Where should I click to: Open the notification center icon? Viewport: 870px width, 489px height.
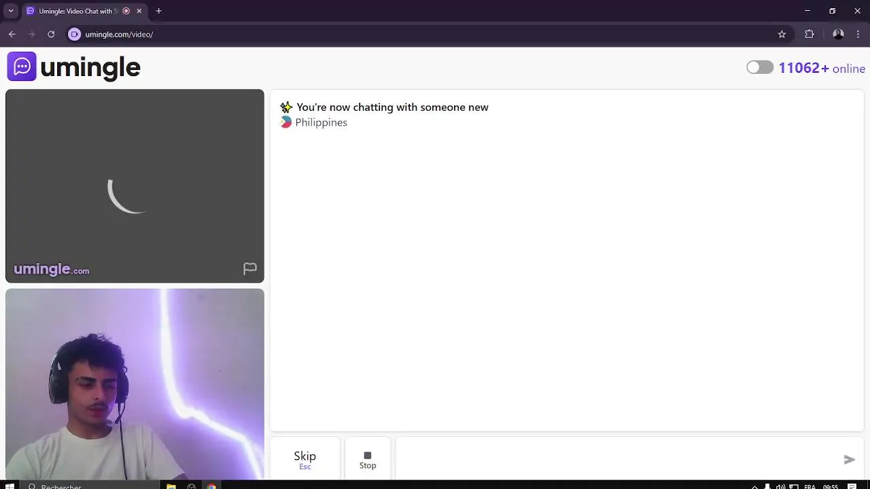point(852,486)
